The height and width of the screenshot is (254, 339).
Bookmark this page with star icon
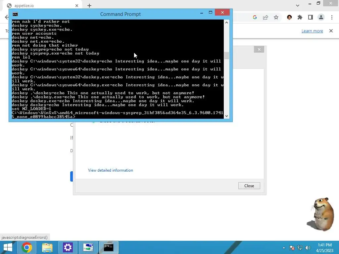[x=276, y=17]
